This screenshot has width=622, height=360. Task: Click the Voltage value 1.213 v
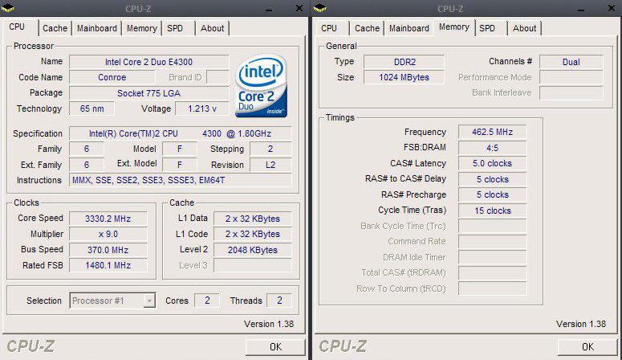(x=202, y=108)
